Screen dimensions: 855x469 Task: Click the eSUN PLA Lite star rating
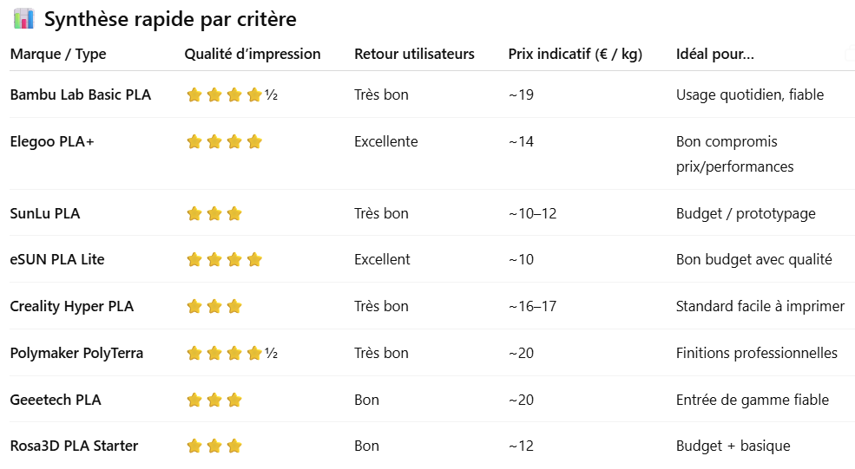coord(224,259)
